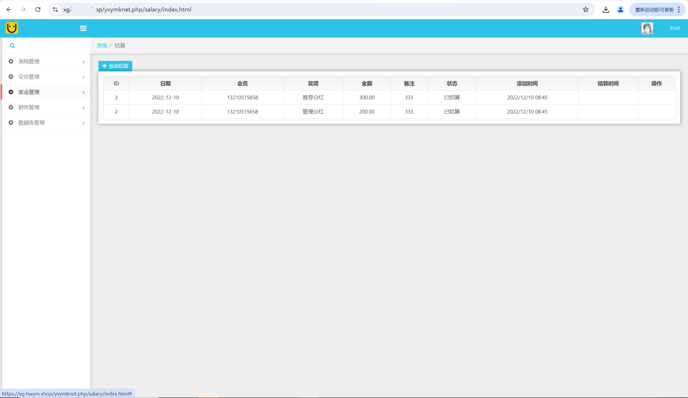Image resolution: width=688 pixels, height=398 pixels.
Task: Expand 系统管理 chevron arrow
Action: point(83,62)
